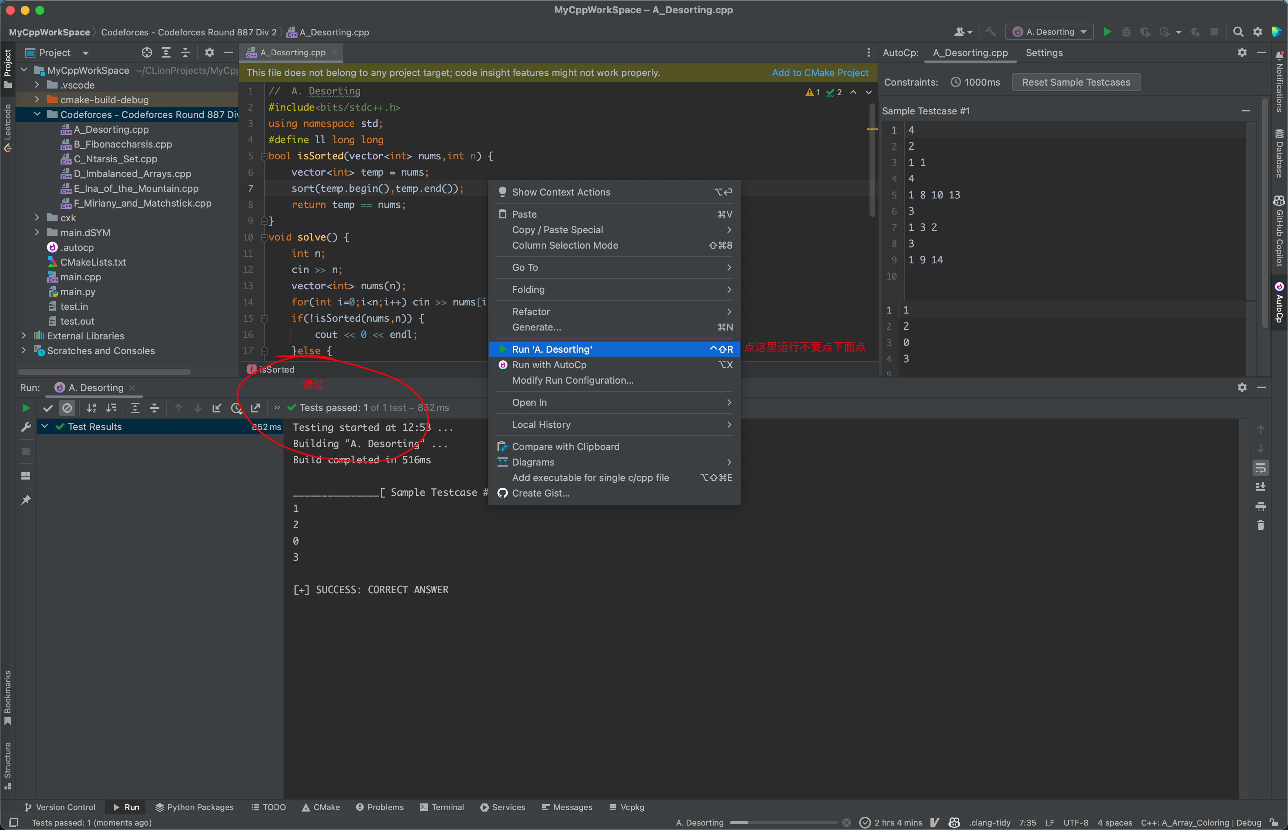The width and height of the screenshot is (1288, 830).
Task: Build the project with the hammer icon
Action: (991, 32)
